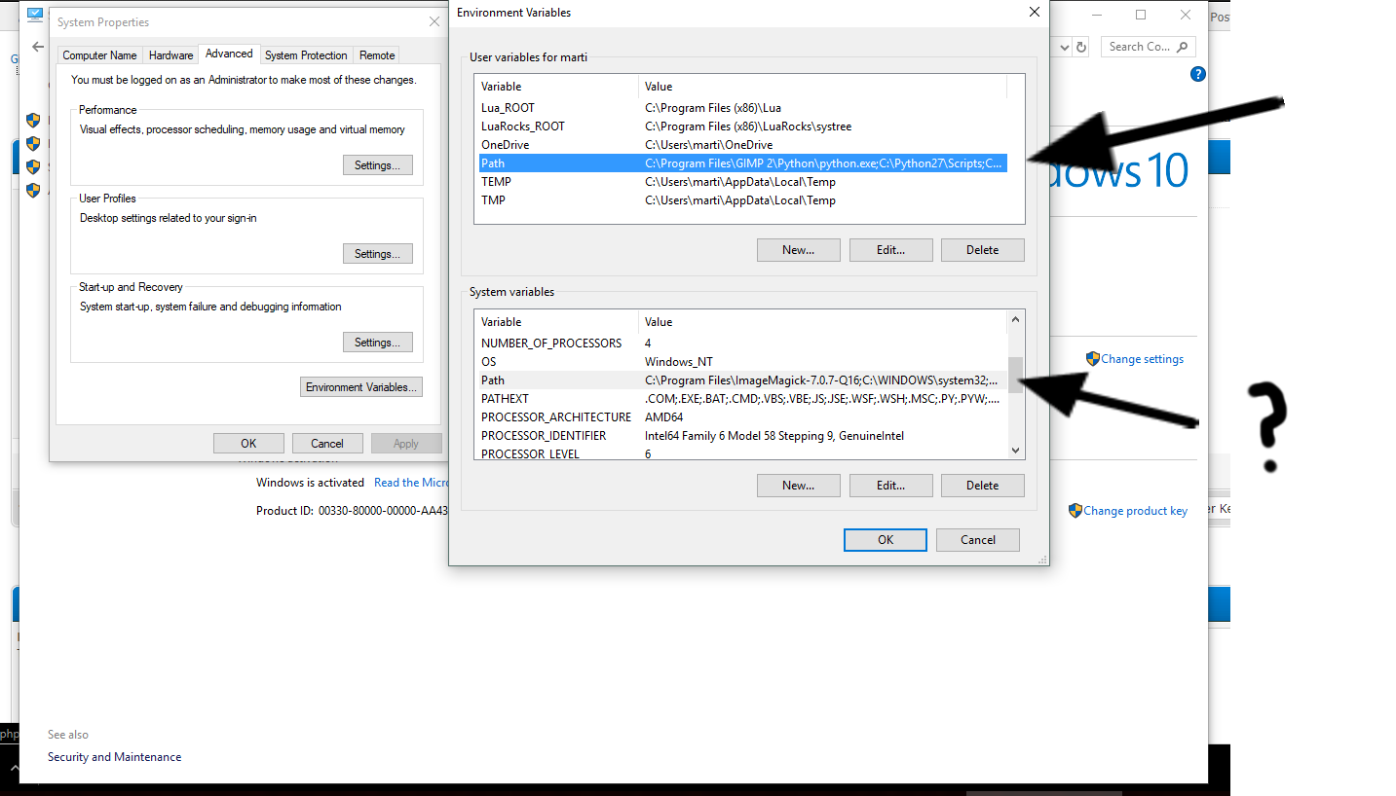Screen dimensions: 1396x796
Task: Click the system variables scrollbar down arrow
Action: (1016, 451)
